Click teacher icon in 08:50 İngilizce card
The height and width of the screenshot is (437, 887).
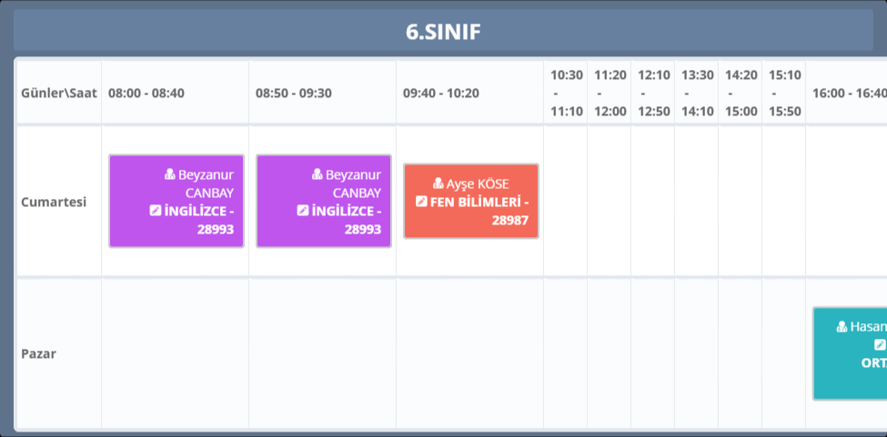pos(318,174)
